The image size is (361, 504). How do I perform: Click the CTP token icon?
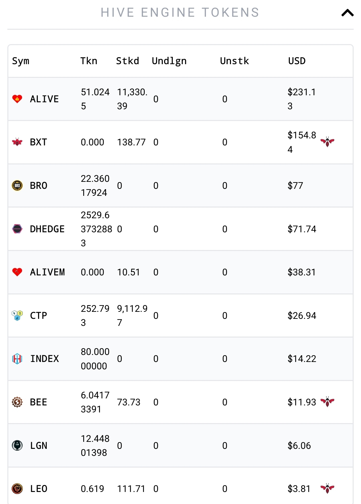(x=17, y=316)
